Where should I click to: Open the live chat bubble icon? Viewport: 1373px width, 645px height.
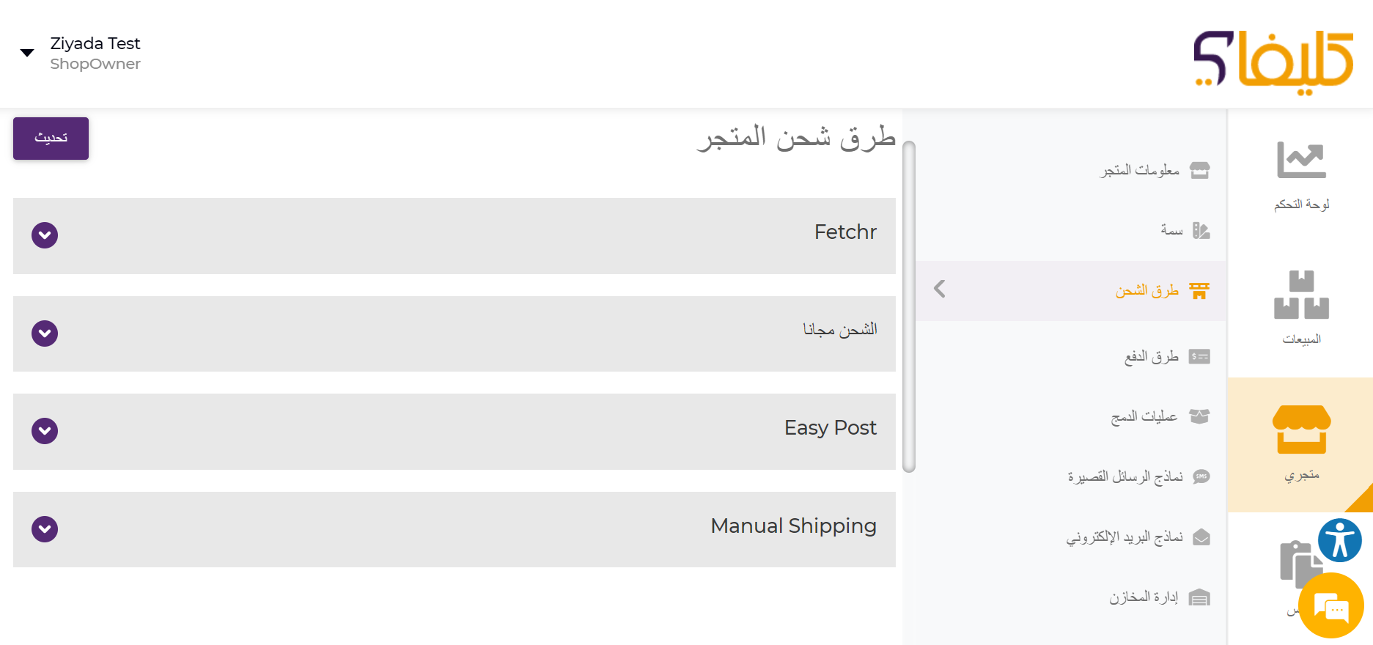1330,606
